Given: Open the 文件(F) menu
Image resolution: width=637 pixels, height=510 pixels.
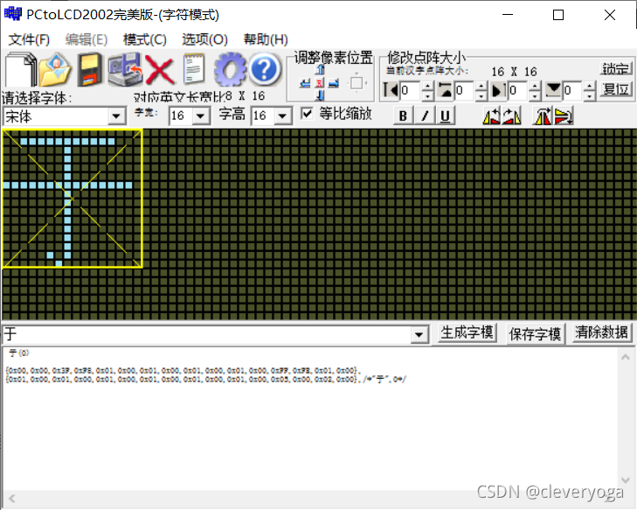Looking at the screenshot, I should (29, 39).
